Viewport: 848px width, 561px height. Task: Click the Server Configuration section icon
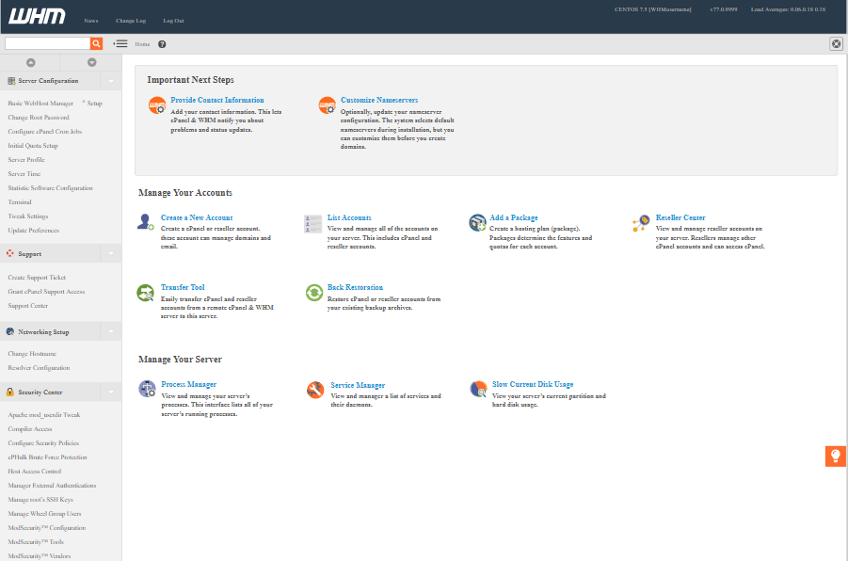(x=11, y=81)
